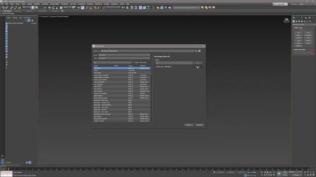Activate the Unlink Selection tool
The image size is (316, 177).
pos(15,8)
